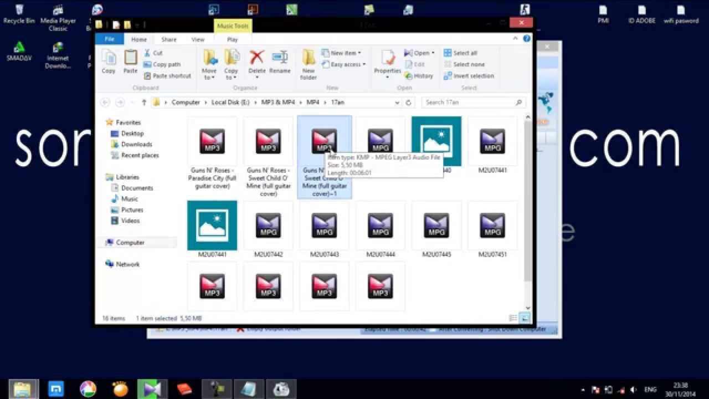This screenshot has width=709, height=399.
Task: Switch to large icons view in status bar
Action: coord(525,318)
